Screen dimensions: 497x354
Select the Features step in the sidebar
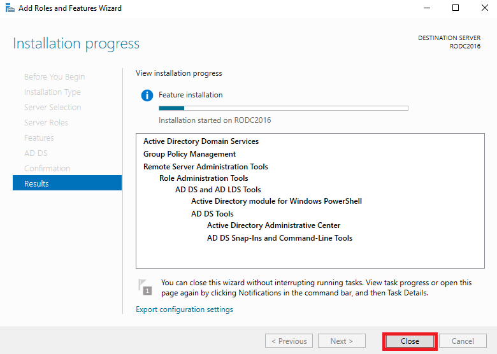click(39, 138)
